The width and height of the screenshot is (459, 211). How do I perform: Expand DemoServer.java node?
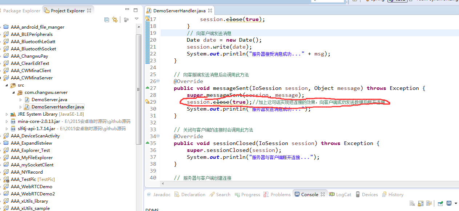20,99
